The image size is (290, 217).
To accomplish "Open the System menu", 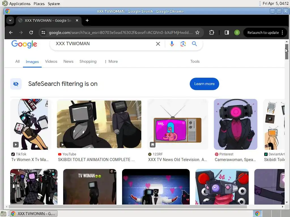I will click(54, 4).
